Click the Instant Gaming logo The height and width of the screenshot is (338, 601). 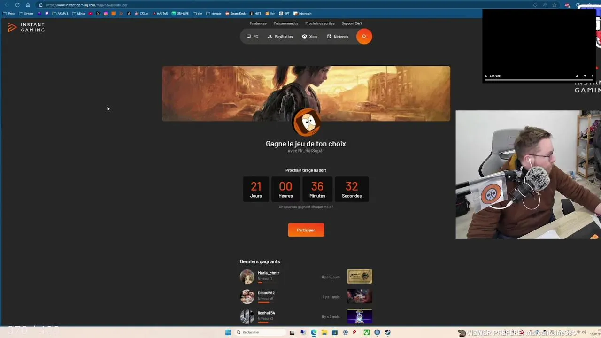[x=26, y=28]
